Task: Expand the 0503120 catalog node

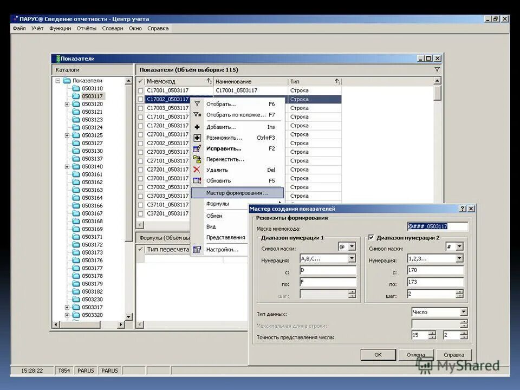Action: 67,104
